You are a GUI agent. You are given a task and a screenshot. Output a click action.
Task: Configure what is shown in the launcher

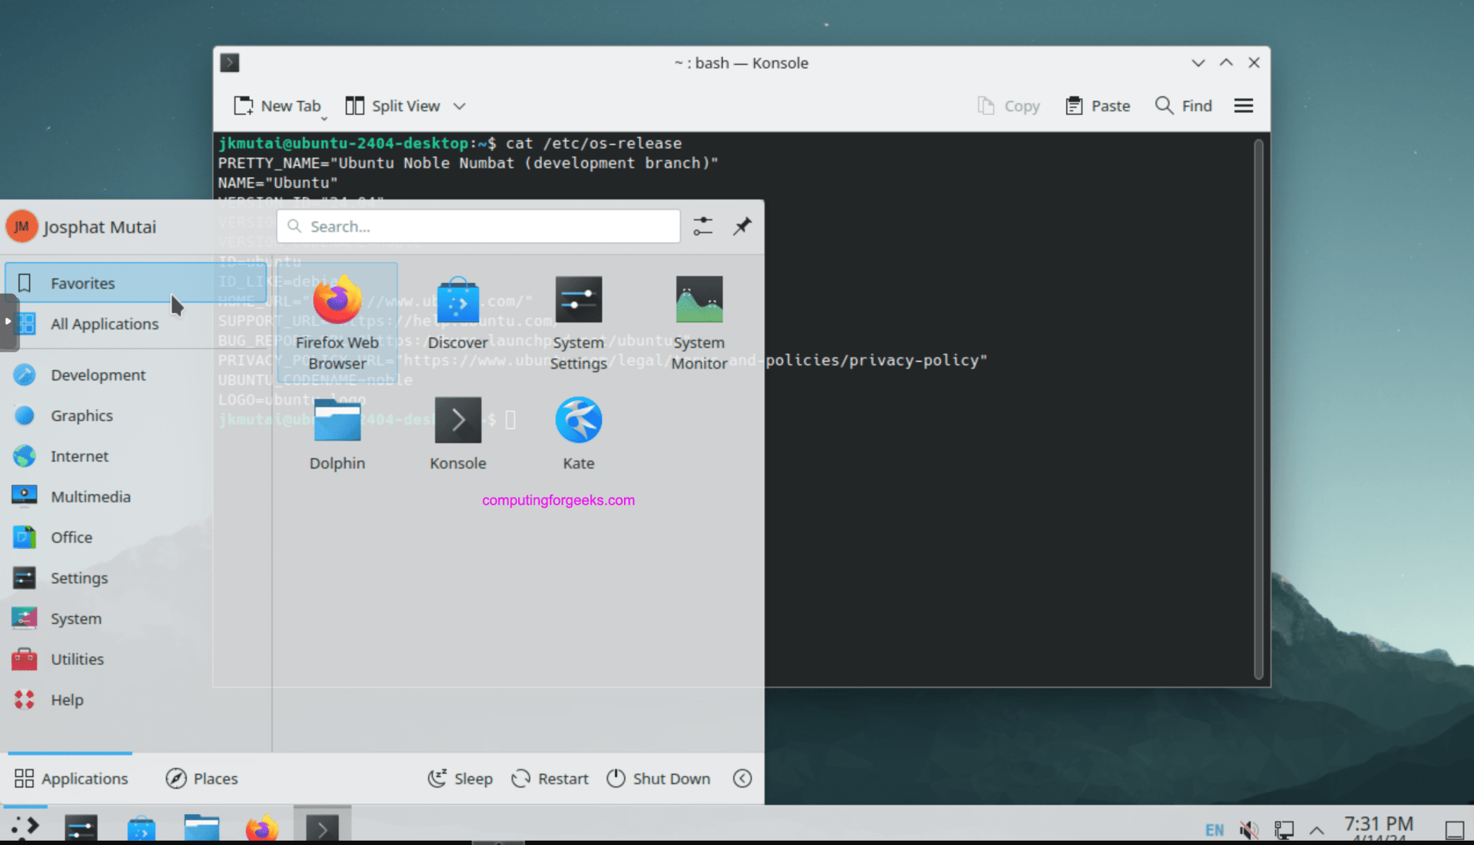(x=703, y=226)
